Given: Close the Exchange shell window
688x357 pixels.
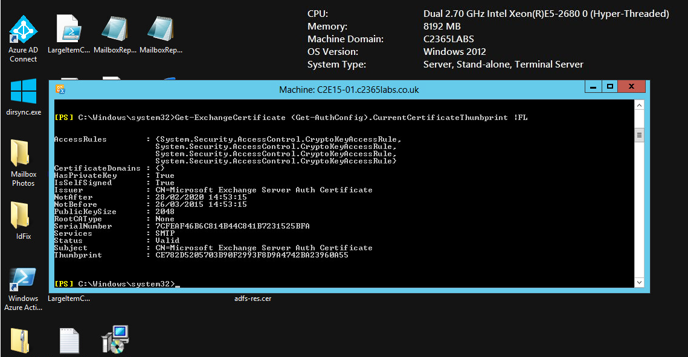Looking at the screenshot, I should [x=631, y=86].
